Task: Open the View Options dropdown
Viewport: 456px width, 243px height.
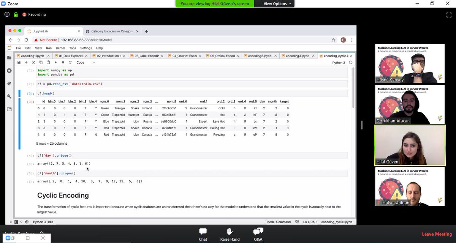Action: pos(277,3)
